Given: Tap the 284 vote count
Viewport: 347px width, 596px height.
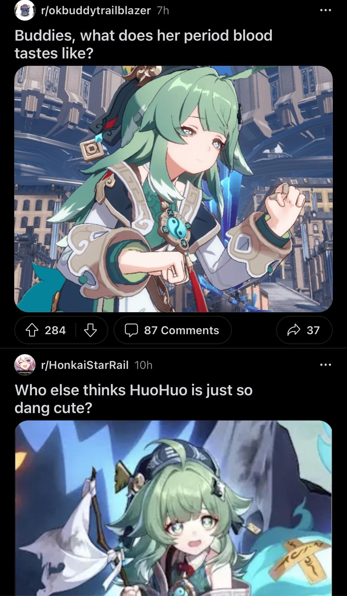Looking at the screenshot, I should (x=55, y=330).
